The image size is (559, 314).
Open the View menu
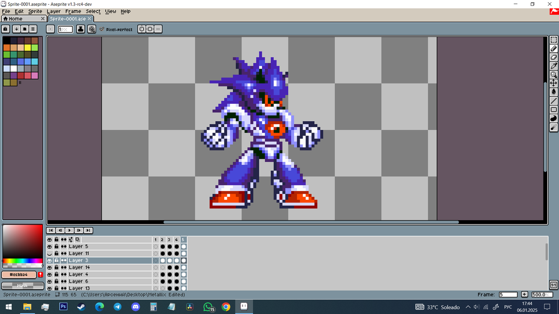point(110,11)
